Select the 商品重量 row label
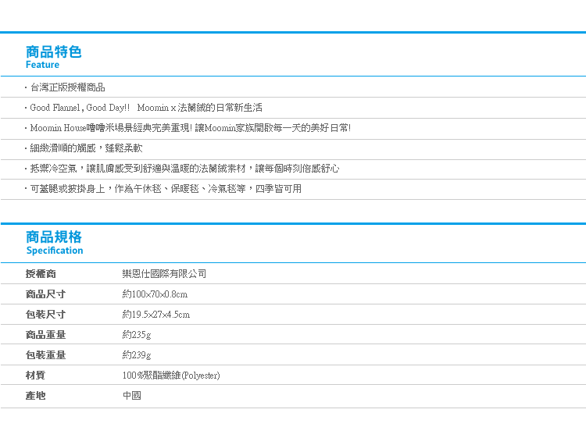 click(45, 335)
